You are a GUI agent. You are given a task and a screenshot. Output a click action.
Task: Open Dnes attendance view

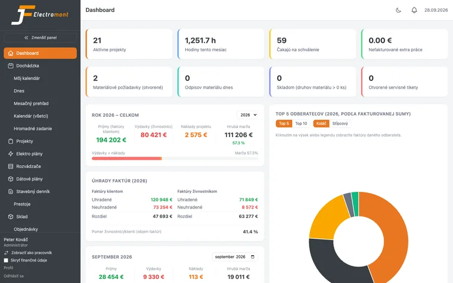[19, 91]
